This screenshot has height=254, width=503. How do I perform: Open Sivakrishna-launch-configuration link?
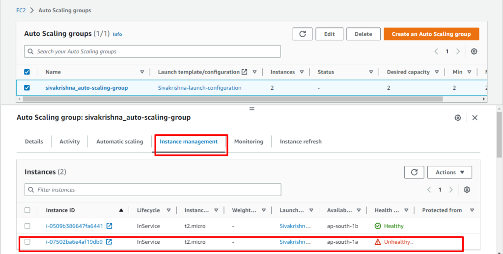[199, 88]
